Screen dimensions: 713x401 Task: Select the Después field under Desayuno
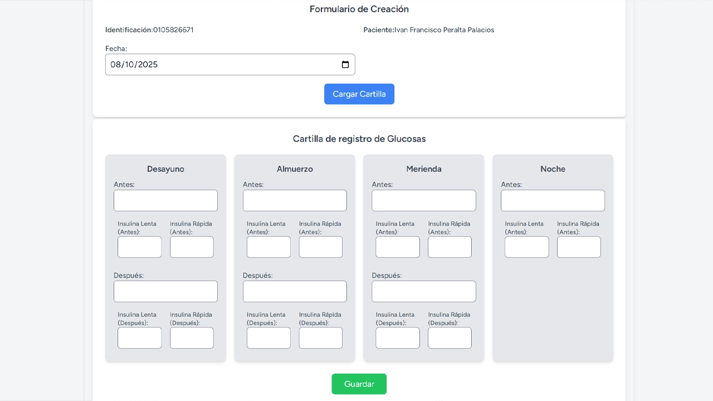tap(165, 291)
